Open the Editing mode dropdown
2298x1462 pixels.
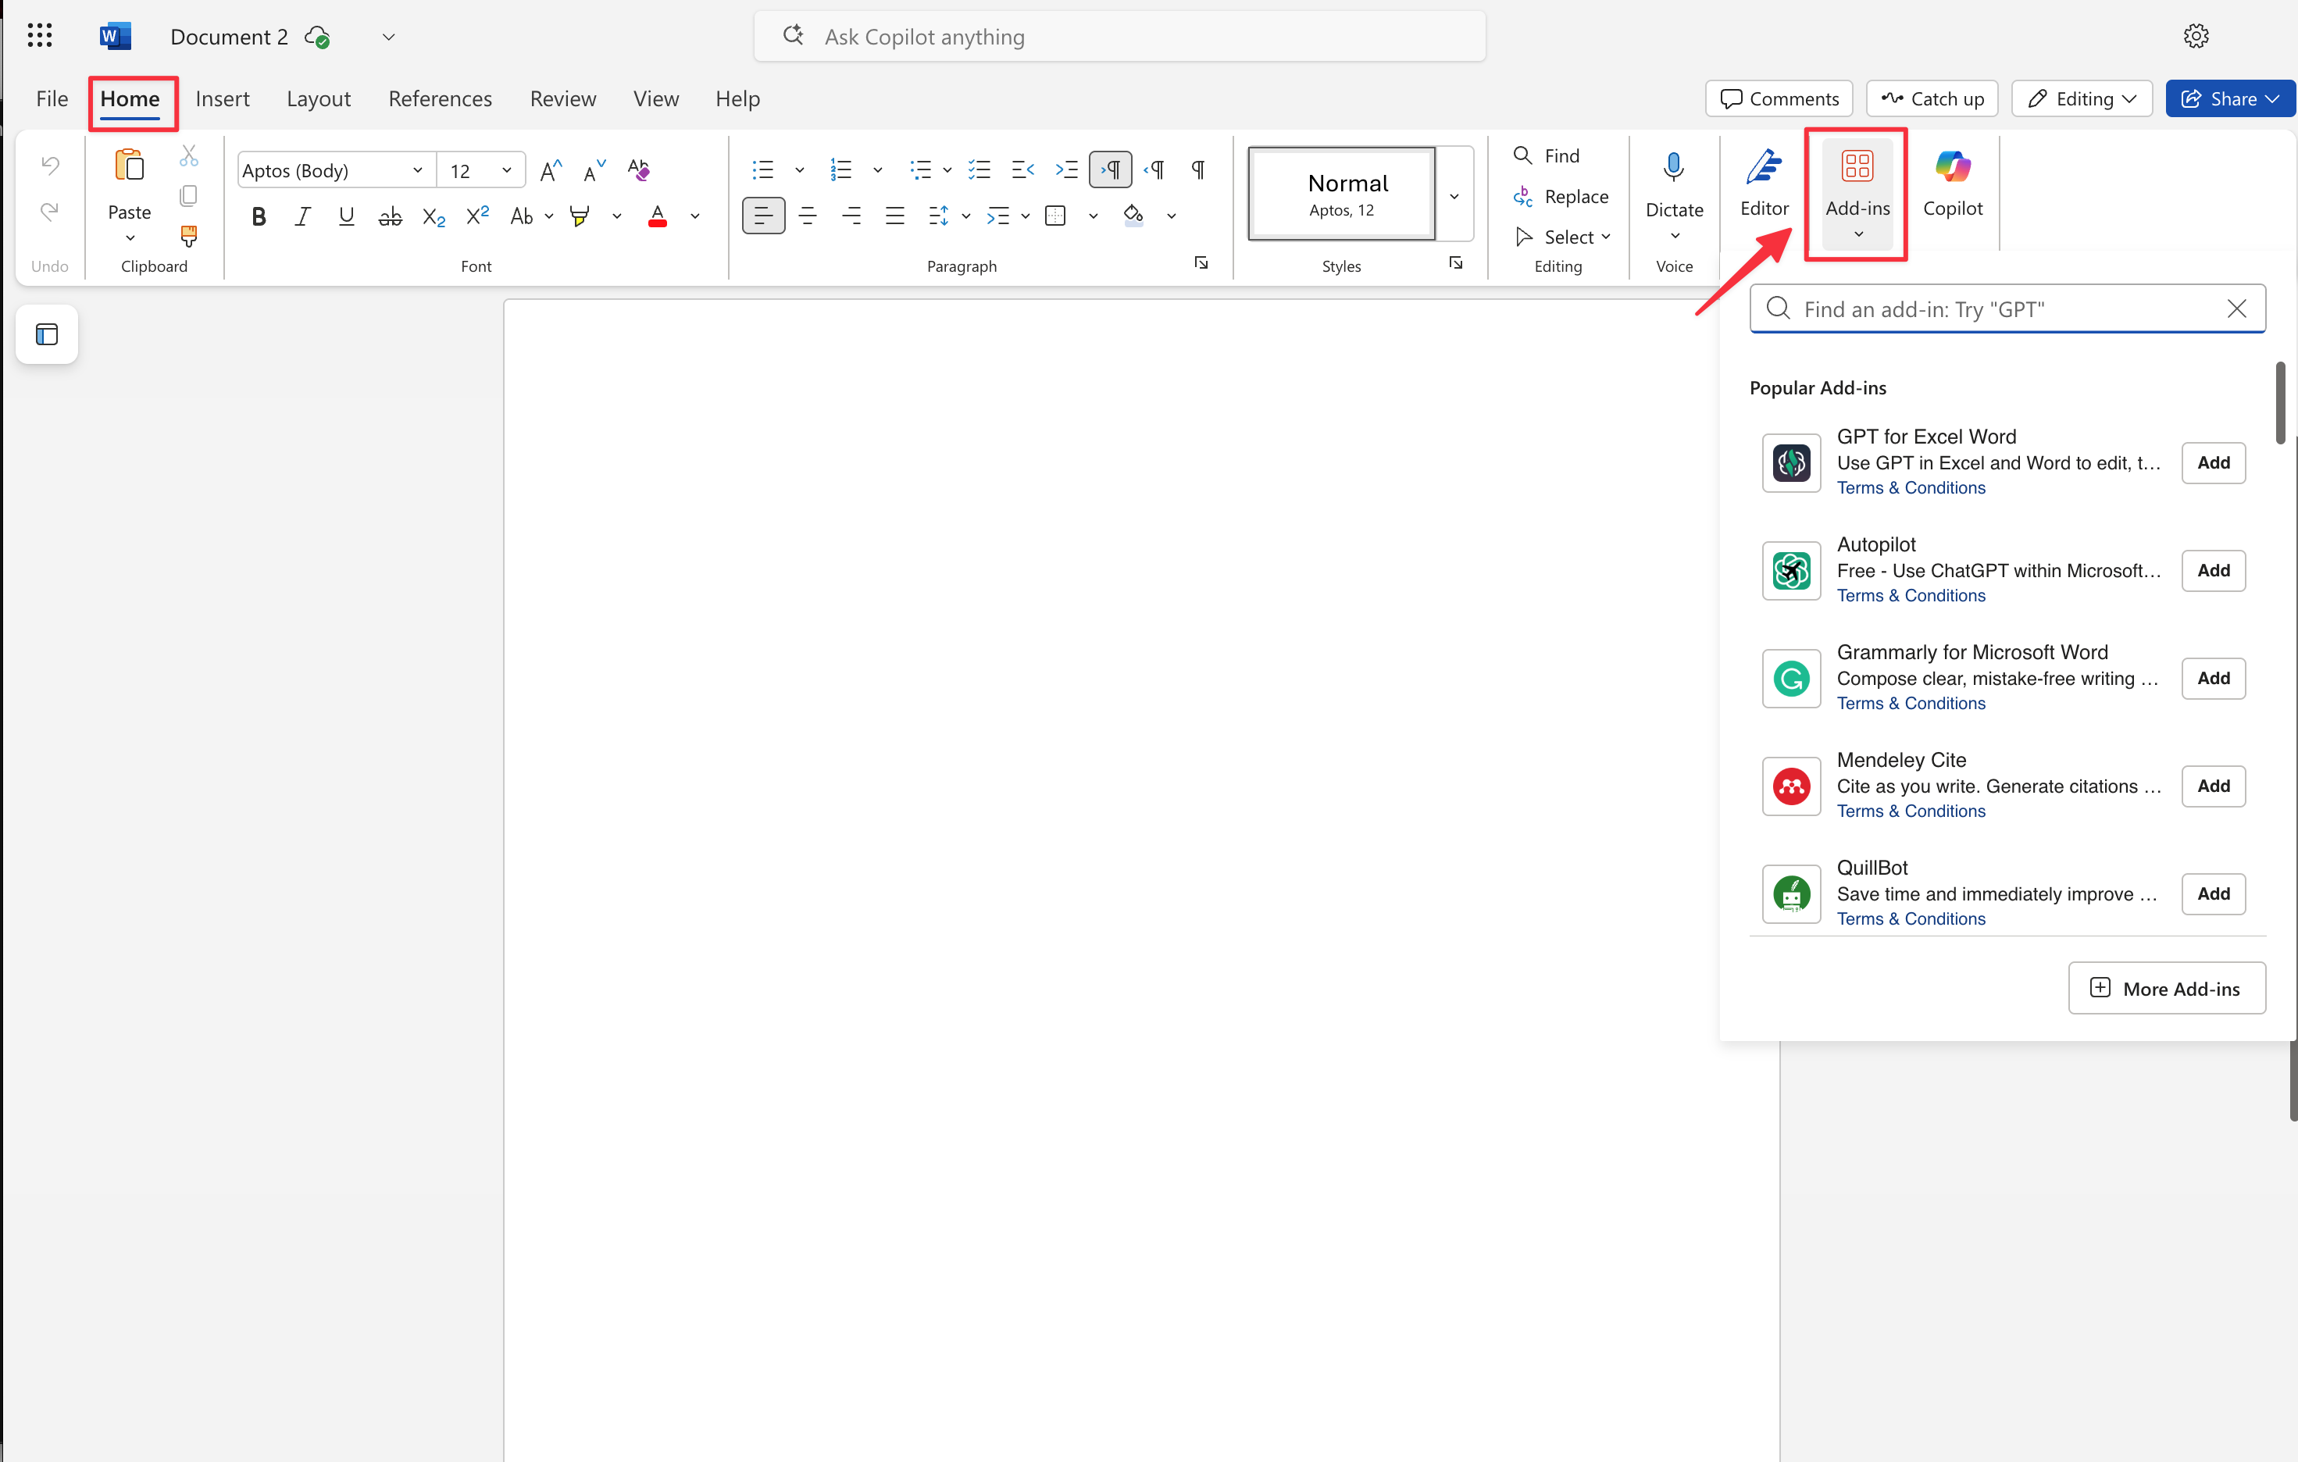tap(2082, 98)
